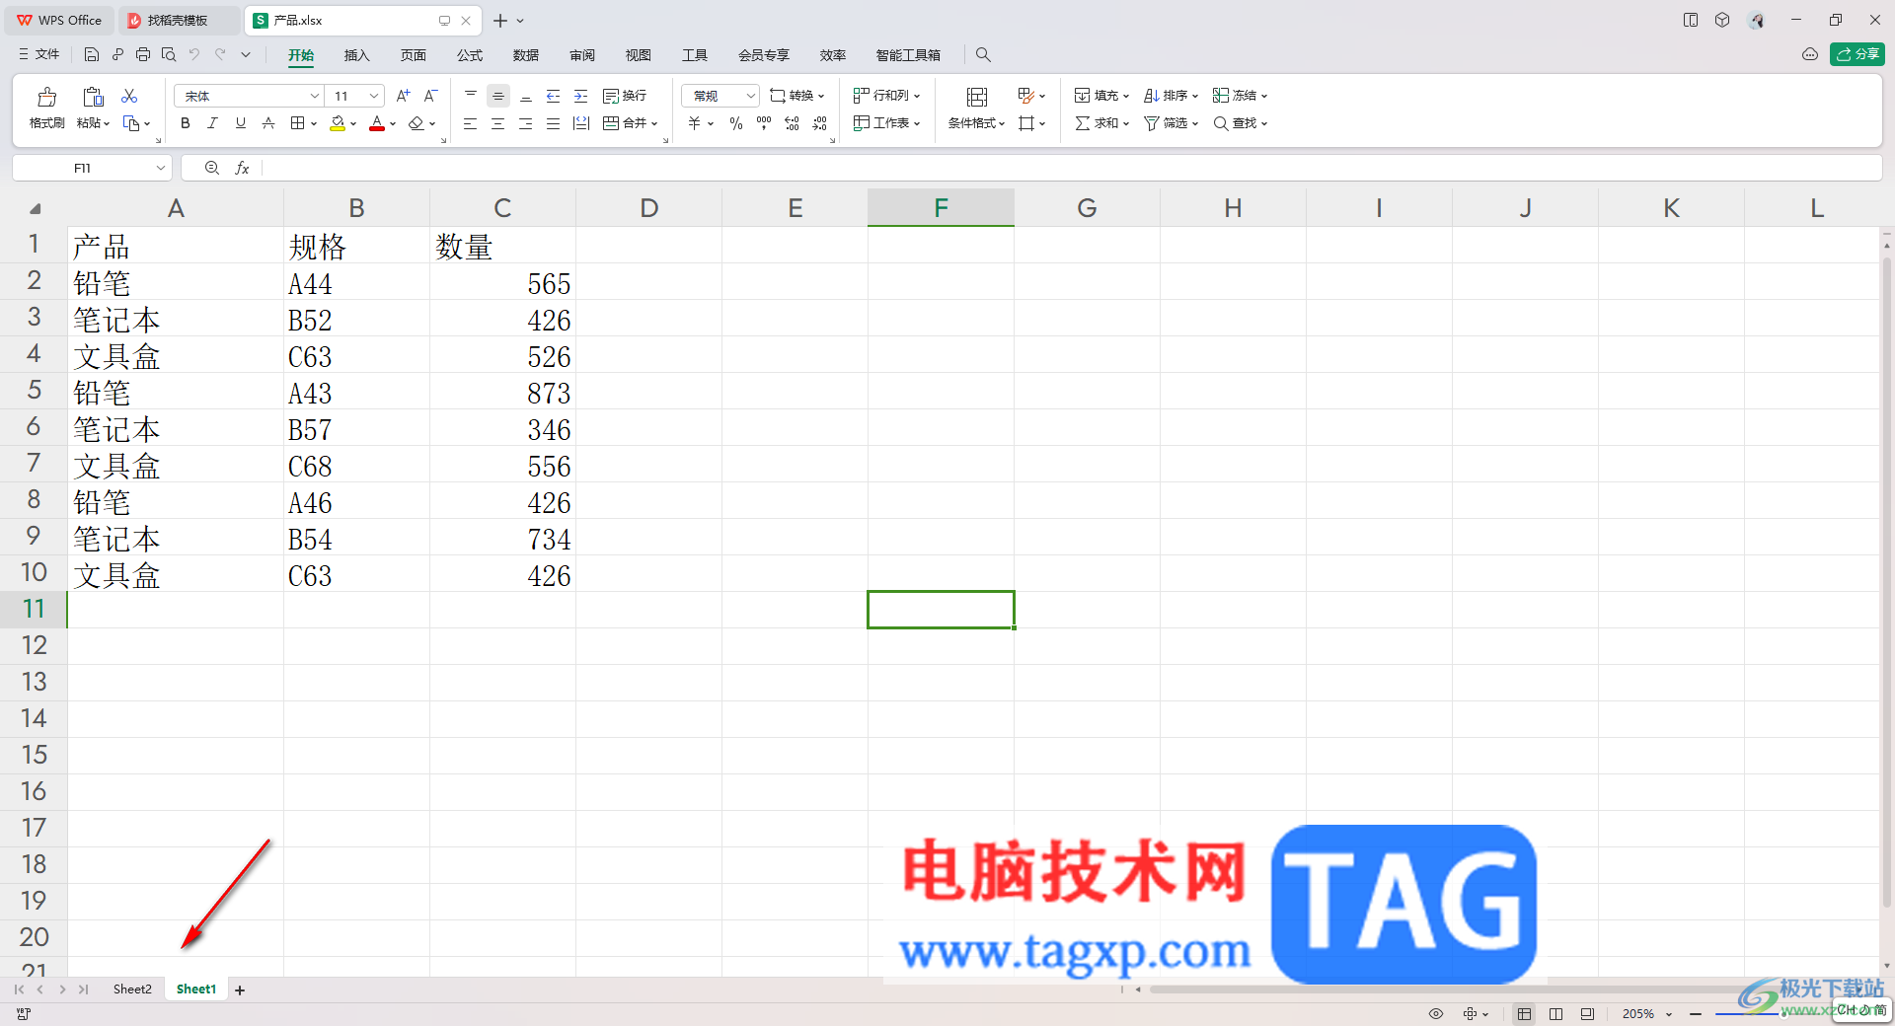
Task: Toggle middle vertical alignment
Action: coord(498,96)
